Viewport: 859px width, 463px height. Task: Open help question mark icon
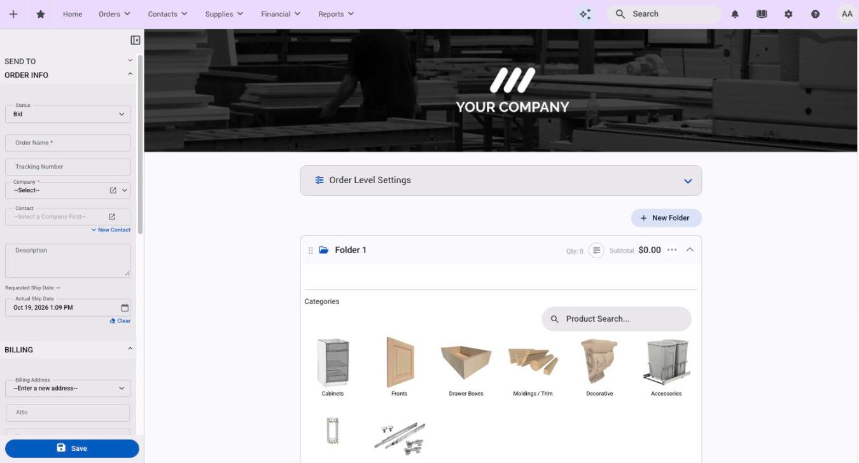click(815, 14)
